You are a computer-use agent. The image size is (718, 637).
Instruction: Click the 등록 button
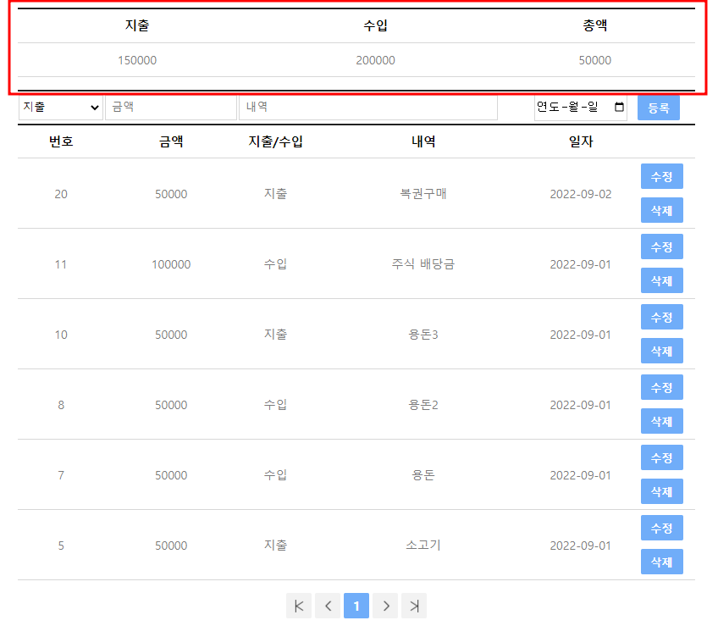(x=659, y=108)
